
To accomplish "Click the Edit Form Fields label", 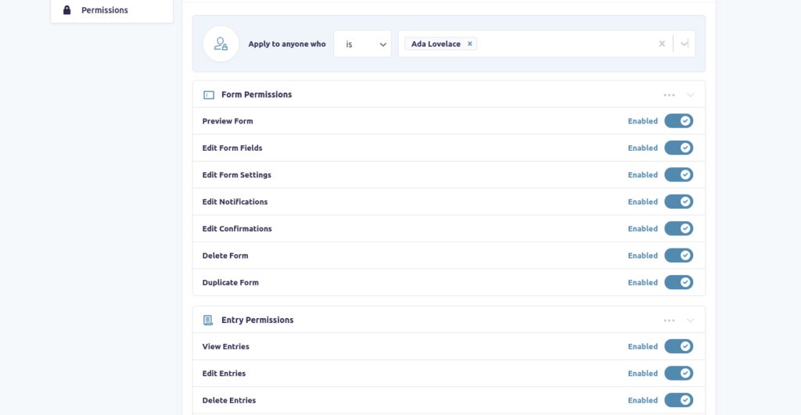I will pyautogui.click(x=232, y=148).
